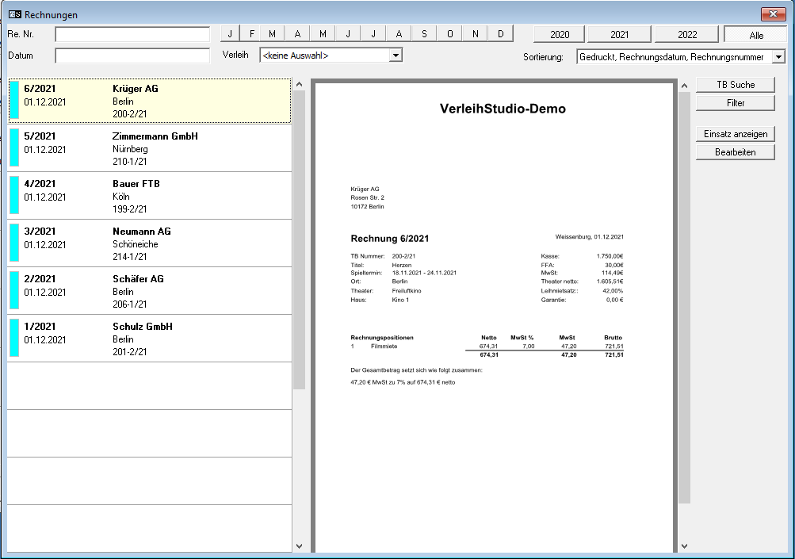Enable the "Alle" years filter

pos(755,35)
